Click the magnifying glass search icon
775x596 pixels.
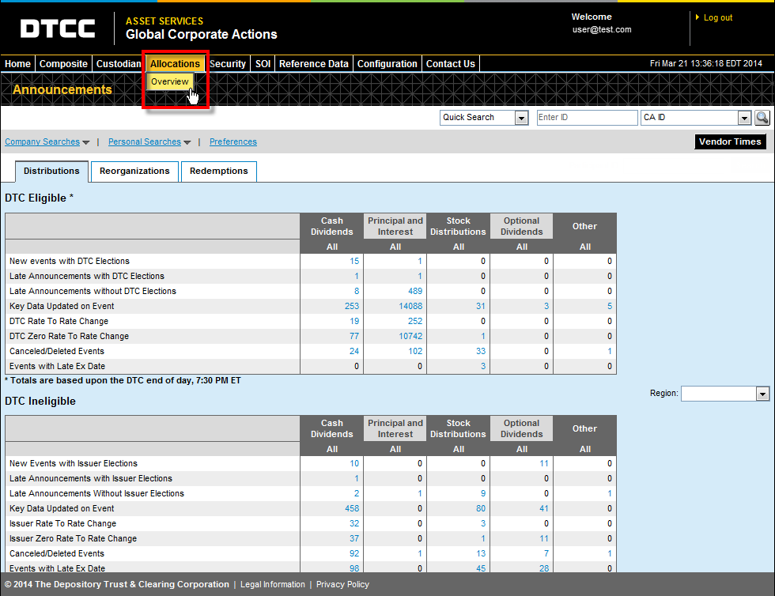[762, 118]
